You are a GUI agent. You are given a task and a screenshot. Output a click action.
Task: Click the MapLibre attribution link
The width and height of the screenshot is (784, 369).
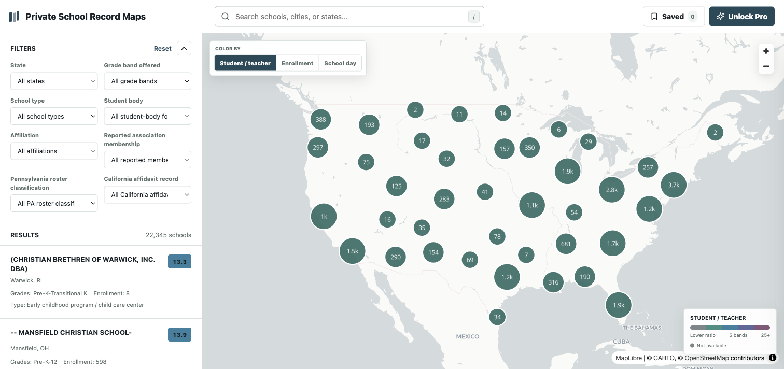[628, 358]
